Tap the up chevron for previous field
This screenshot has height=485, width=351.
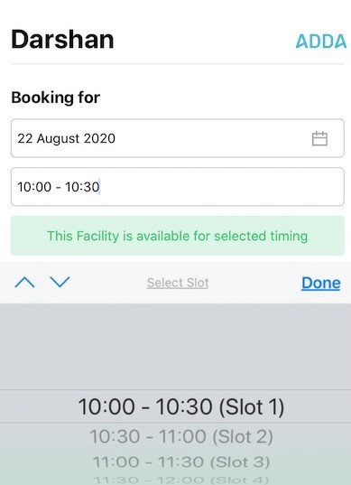point(24,282)
